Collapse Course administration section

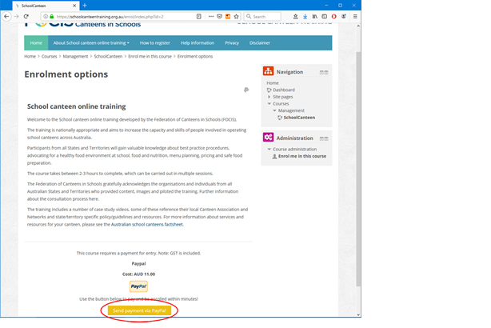pyautogui.click(x=269, y=149)
